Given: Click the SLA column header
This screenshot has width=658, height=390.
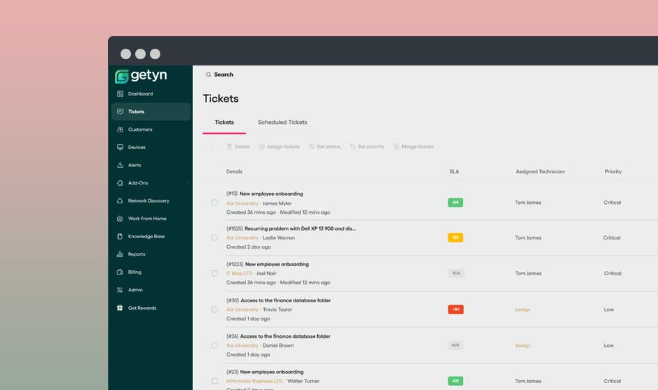Looking at the screenshot, I should pyautogui.click(x=454, y=171).
